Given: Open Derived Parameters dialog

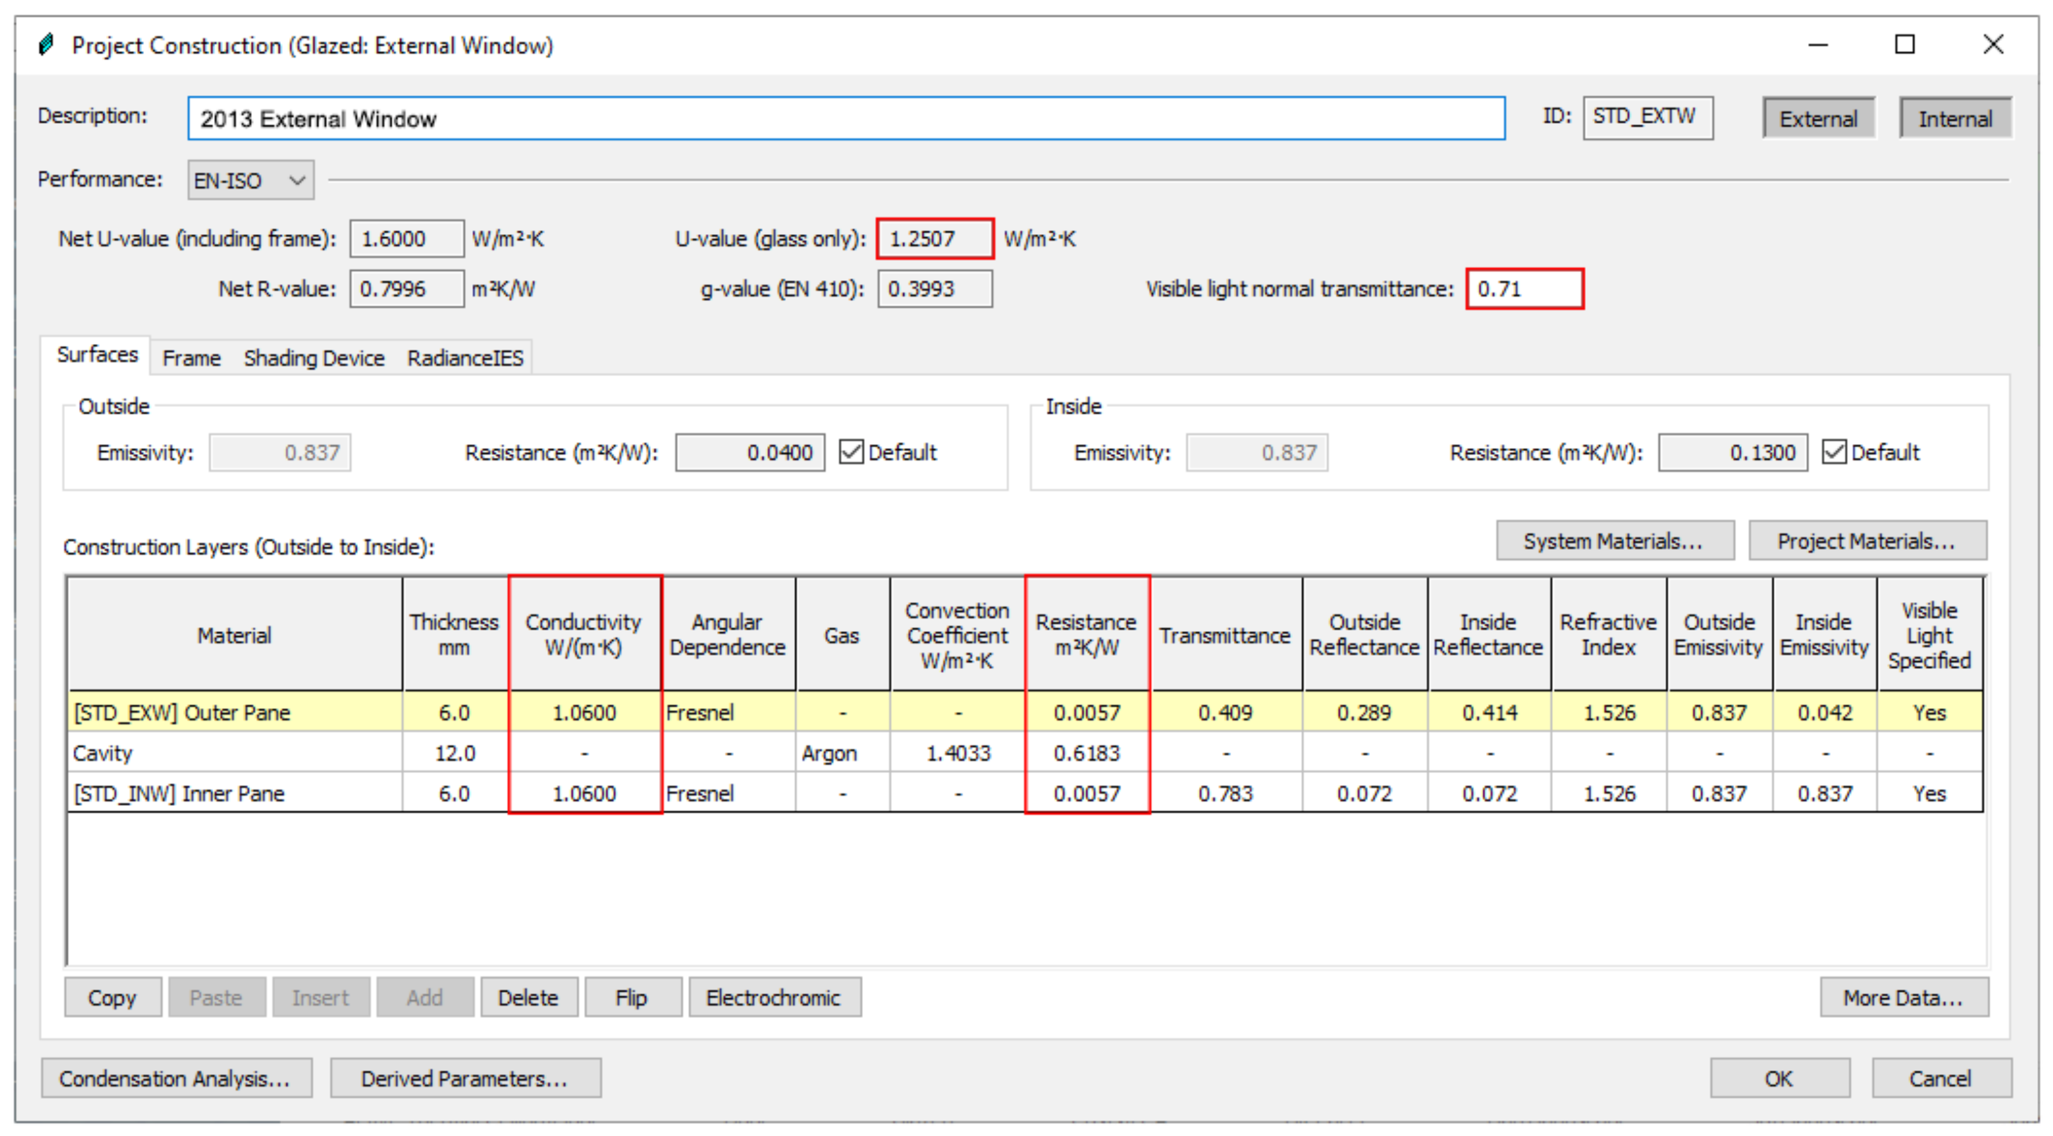Looking at the screenshot, I should tap(465, 1079).
